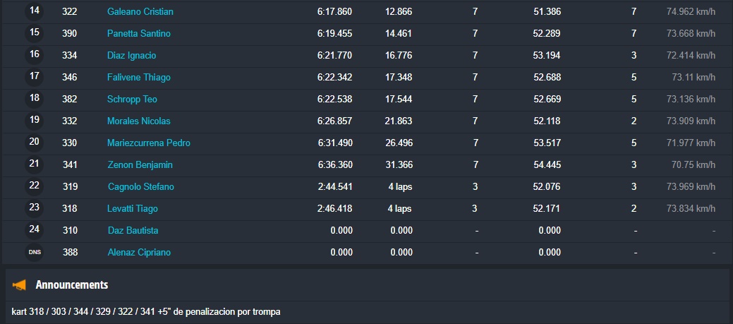Image resolution: width=733 pixels, height=324 pixels.
Task: Click the position 21 badge
Action: [x=35, y=164]
